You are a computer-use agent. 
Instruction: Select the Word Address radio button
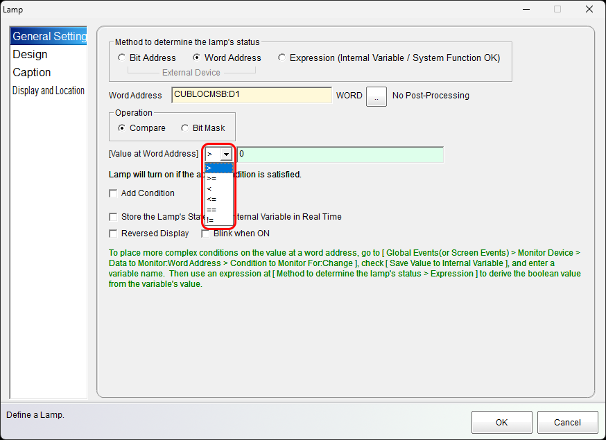(197, 58)
